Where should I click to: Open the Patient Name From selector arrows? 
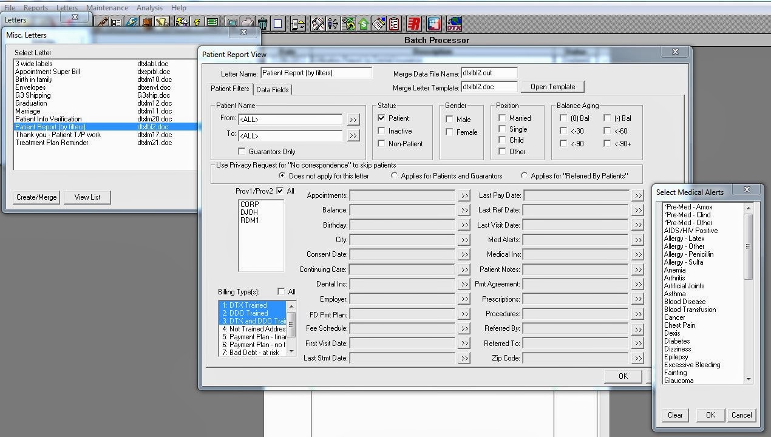click(353, 120)
